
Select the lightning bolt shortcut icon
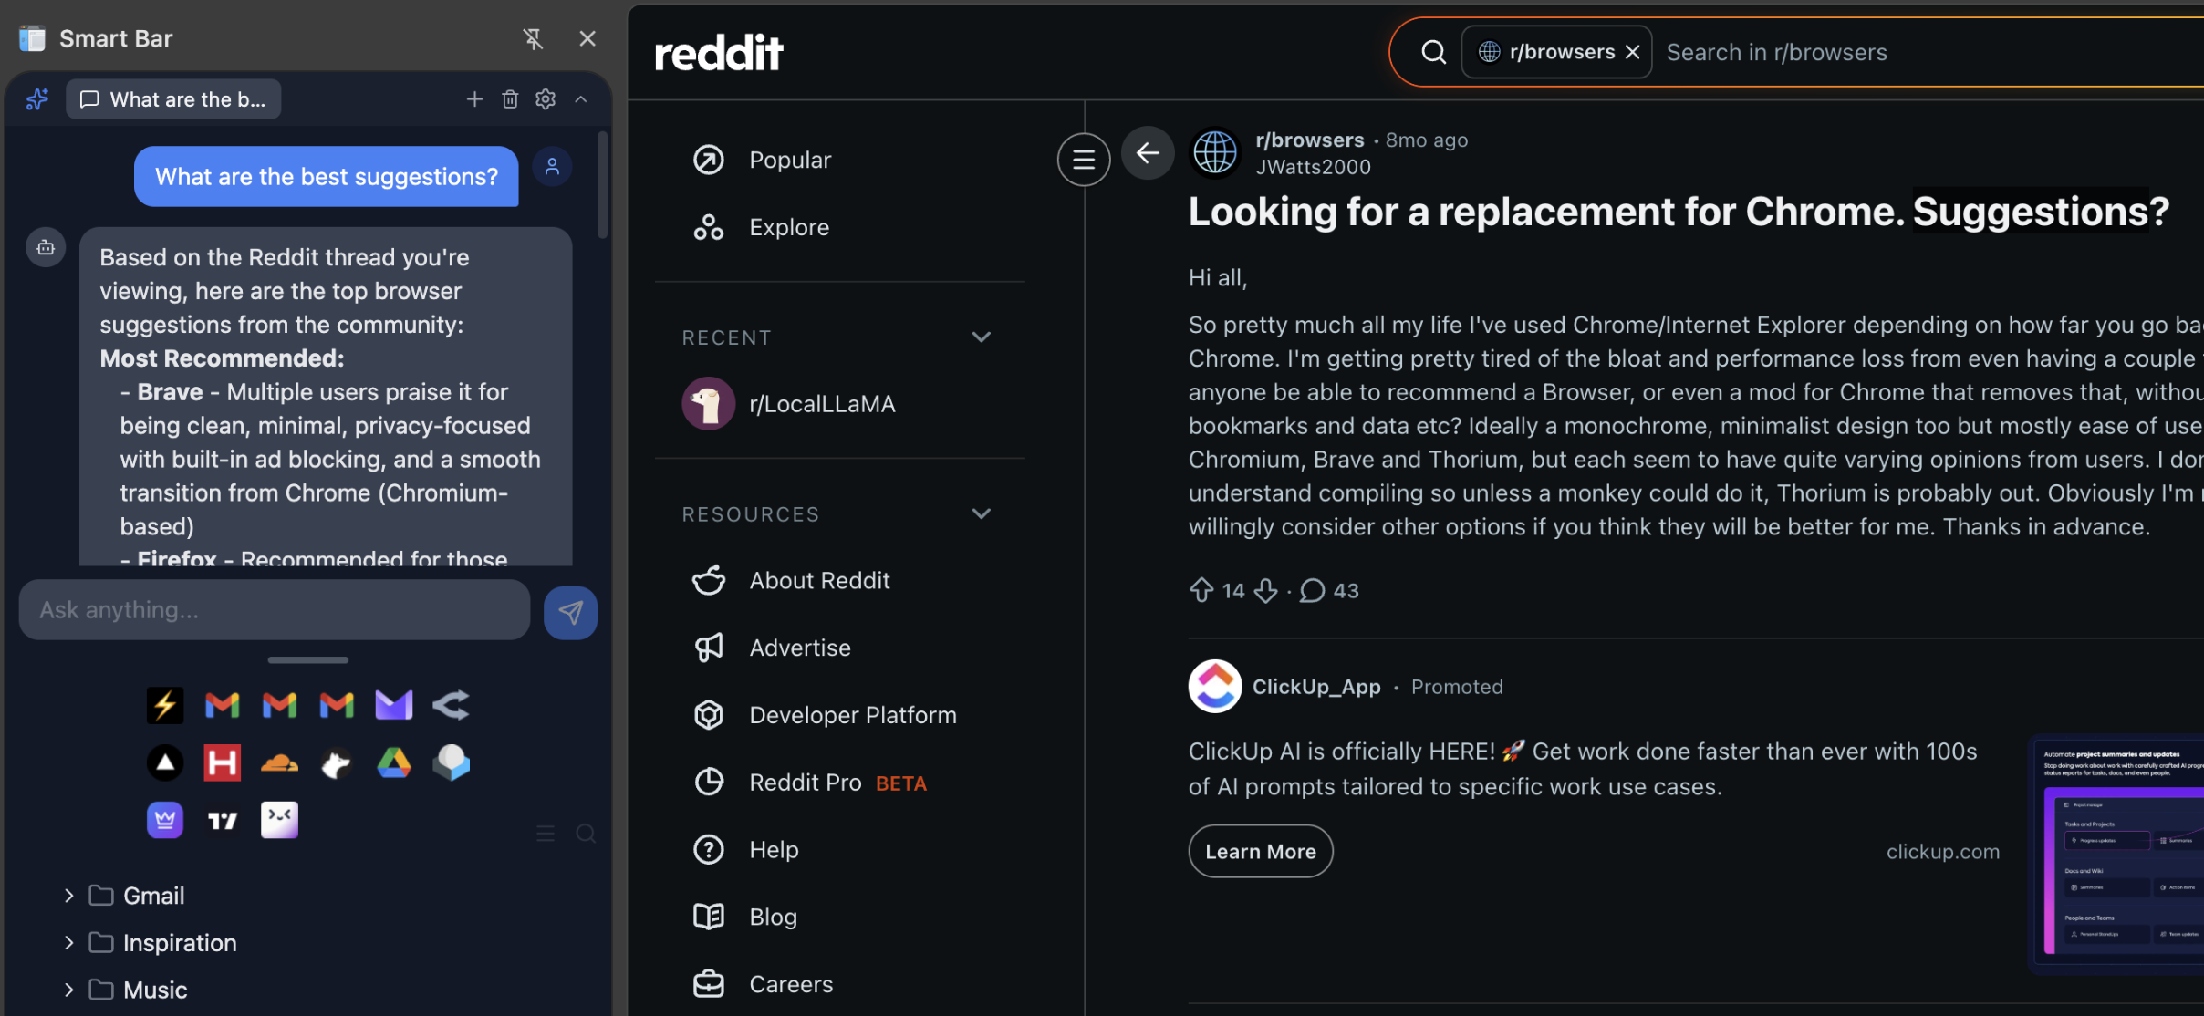pyautogui.click(x=165, y=704)
